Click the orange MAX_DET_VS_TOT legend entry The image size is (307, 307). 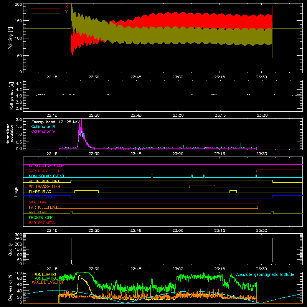pos(47,282)
